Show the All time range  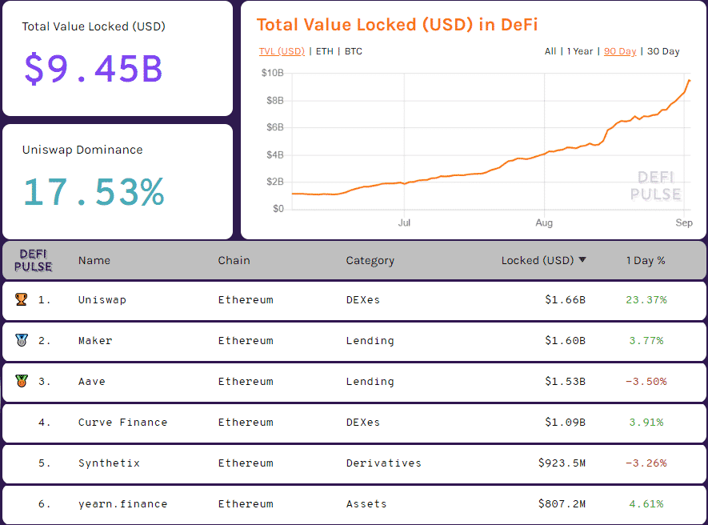point(550,51)
